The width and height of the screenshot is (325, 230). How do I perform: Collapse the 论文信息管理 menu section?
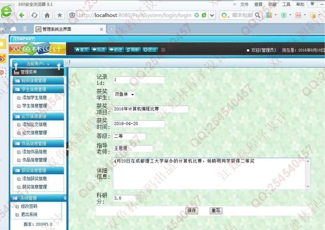click(38, 116)
